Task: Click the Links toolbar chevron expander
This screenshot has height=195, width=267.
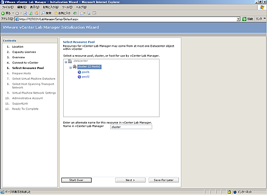Action: pyautogui.click(x=265, y=18)
